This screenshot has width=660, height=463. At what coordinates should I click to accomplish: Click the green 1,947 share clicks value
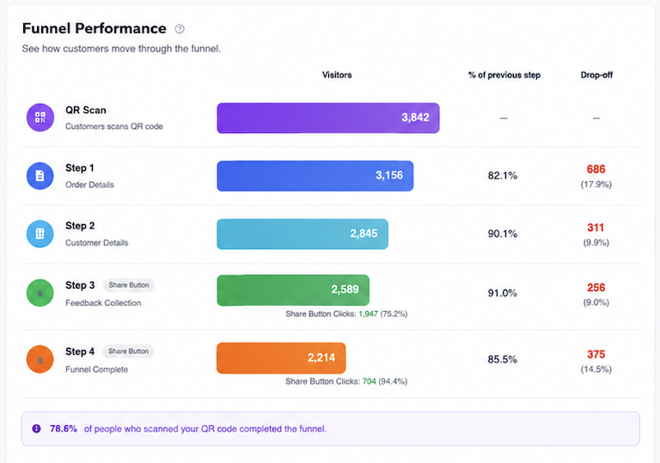pyautogui.click(x=369, y=314)
